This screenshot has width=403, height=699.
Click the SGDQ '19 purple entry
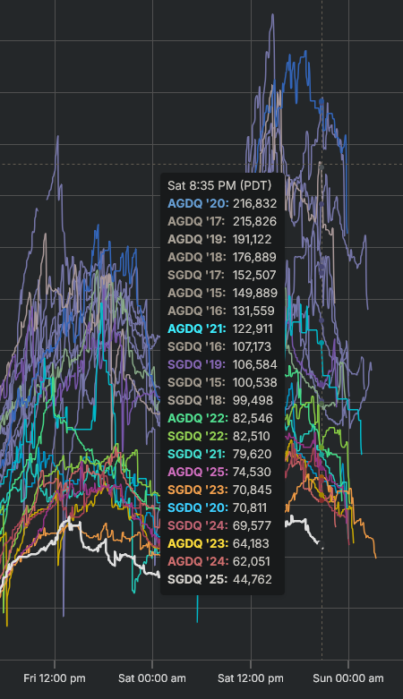pos(222,364)
